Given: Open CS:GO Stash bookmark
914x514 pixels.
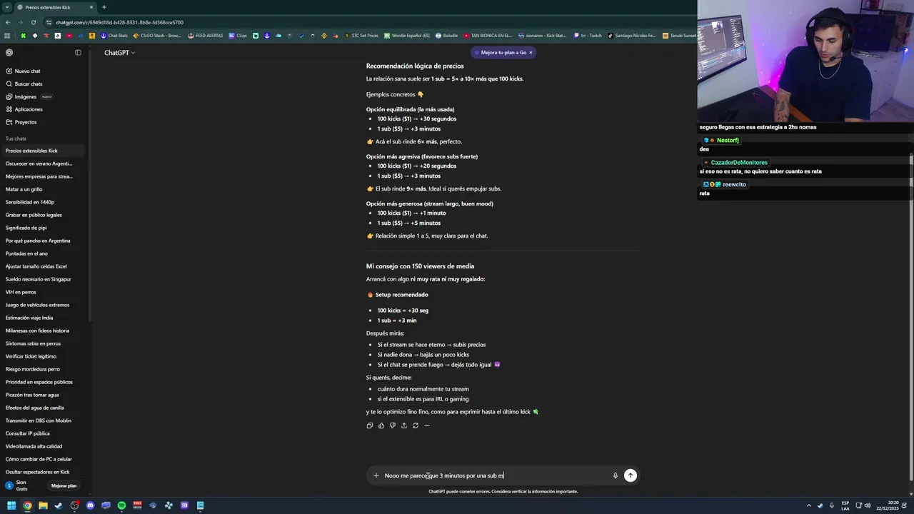Looking at the screenshot, I should click(x=157, y=36).
